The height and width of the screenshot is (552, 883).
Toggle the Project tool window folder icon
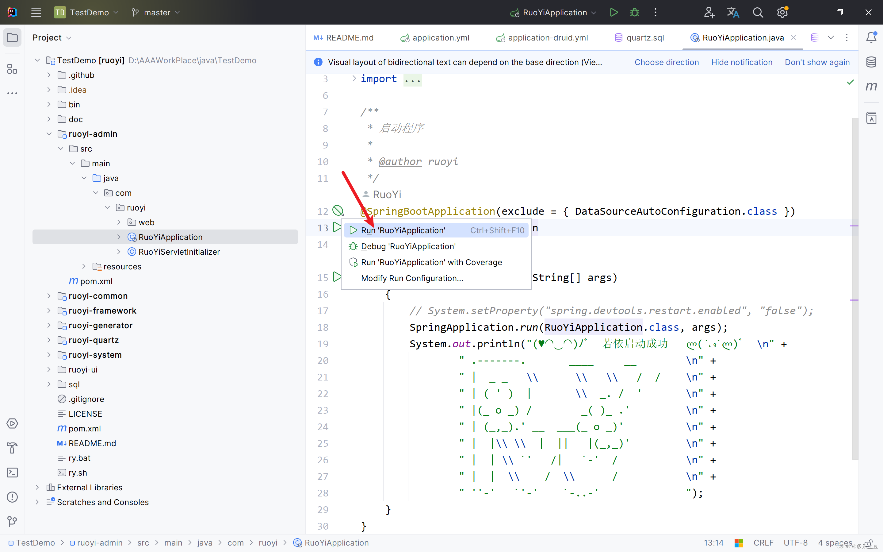(12, 37)
